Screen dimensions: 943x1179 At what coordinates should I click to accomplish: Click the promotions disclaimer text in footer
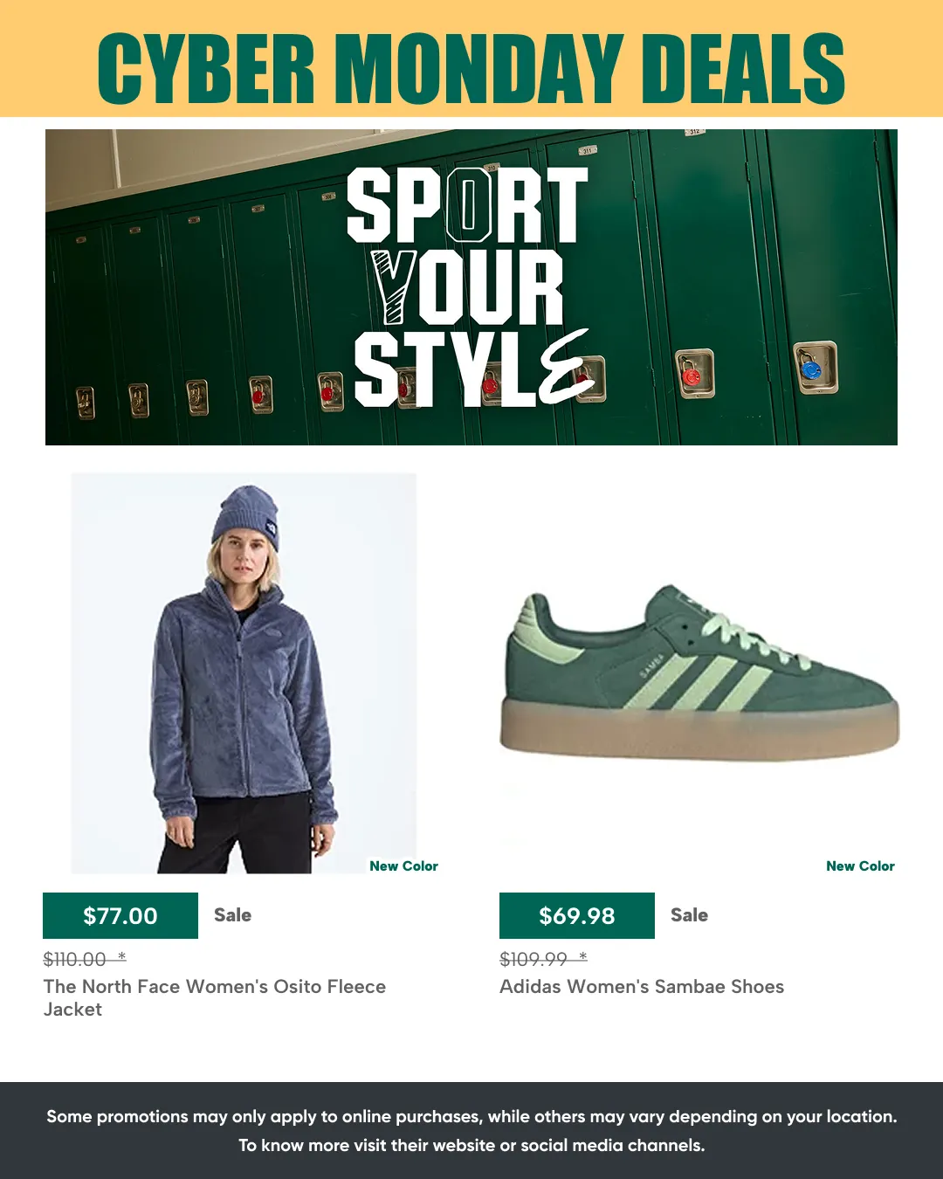click(x=471, y=1116)
